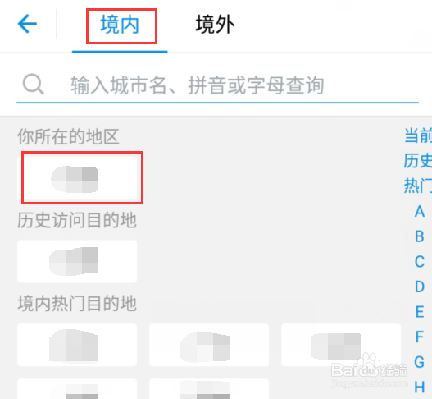Select the current location city tile
This screenshot has width=432, height=399.
77,178
